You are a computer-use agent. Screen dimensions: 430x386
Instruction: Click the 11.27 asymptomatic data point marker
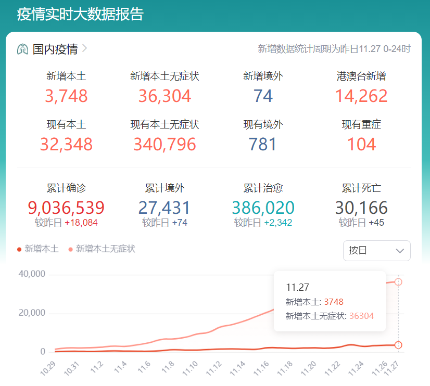[398, 282]
